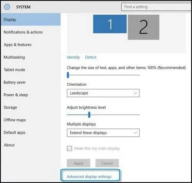Open the Extend these displays dropdown
This screenshot has height=183, width=192.
point(103,133)
